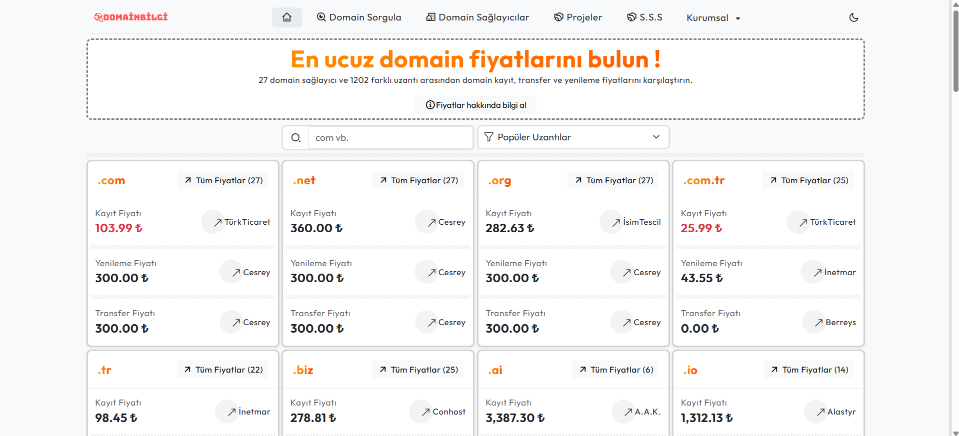Click the .ai extension heading
The image size is (959, 436).
pos(495,370)
